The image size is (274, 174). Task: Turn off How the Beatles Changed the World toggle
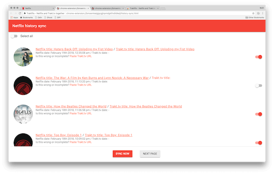click(x=259, y=114)
